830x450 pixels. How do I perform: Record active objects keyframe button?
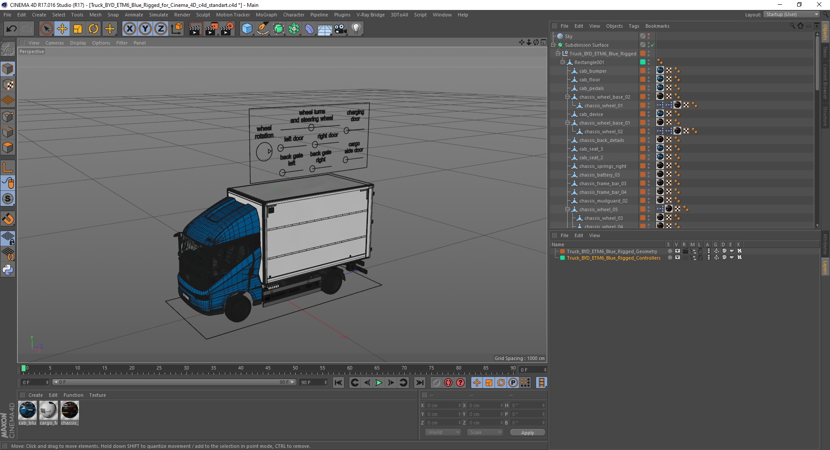[x=436, y=382]
